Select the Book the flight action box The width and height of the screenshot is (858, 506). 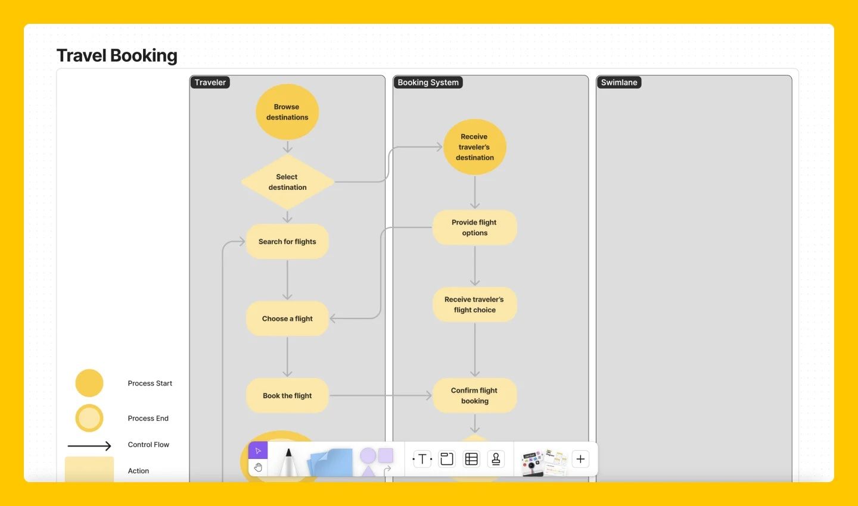coord(287,395)
